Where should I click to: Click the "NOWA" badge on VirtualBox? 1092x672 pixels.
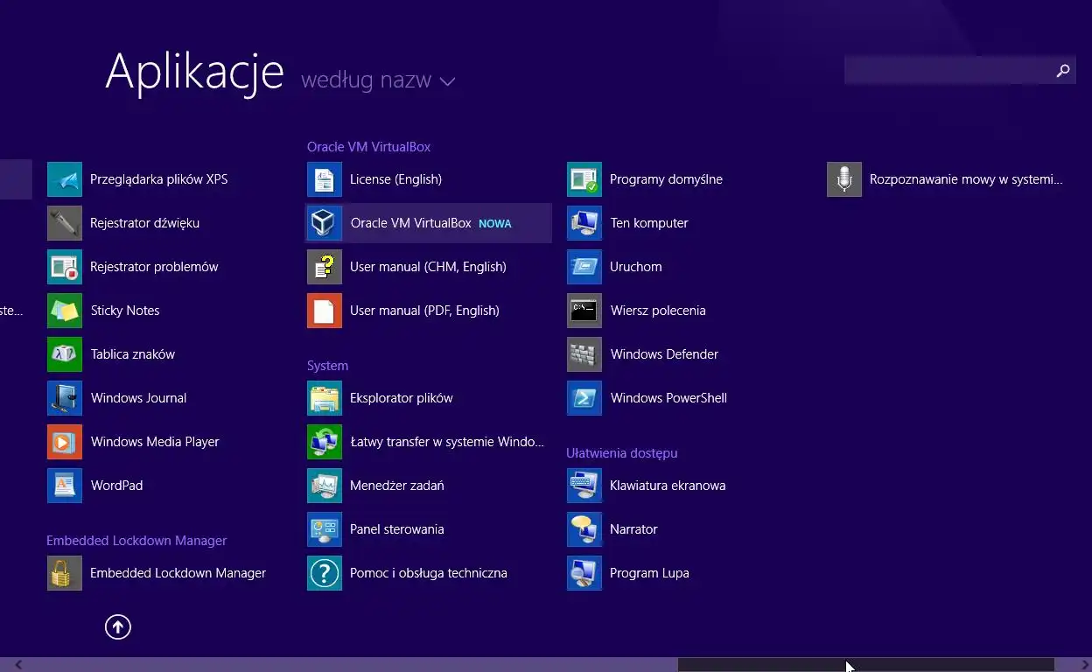pos(495,224)
